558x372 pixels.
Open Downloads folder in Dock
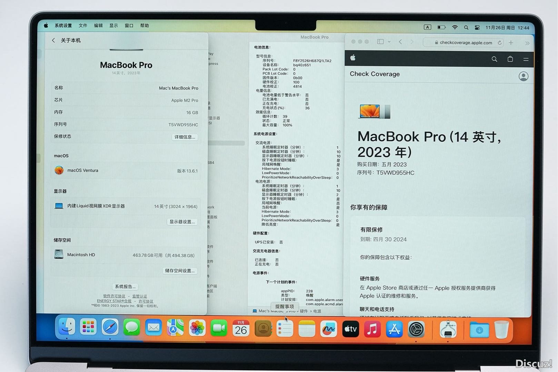pos(479,330)
